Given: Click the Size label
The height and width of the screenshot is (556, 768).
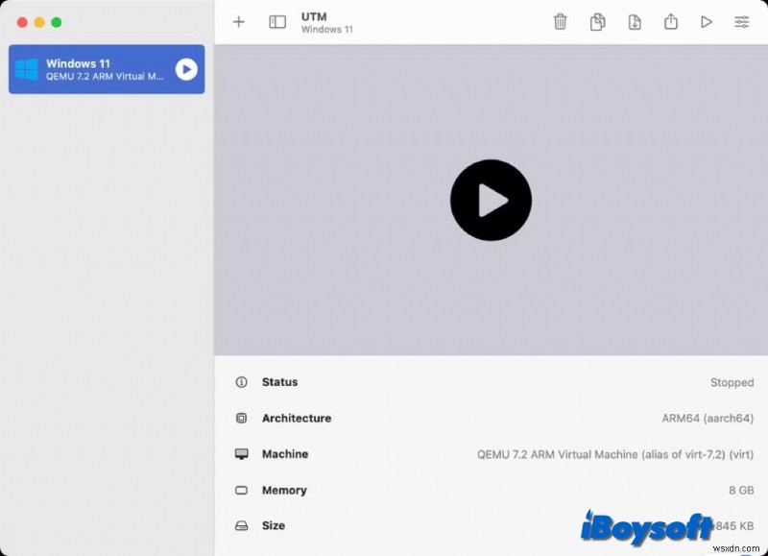Looking at the screenshot, I should [x=274, y=525].
